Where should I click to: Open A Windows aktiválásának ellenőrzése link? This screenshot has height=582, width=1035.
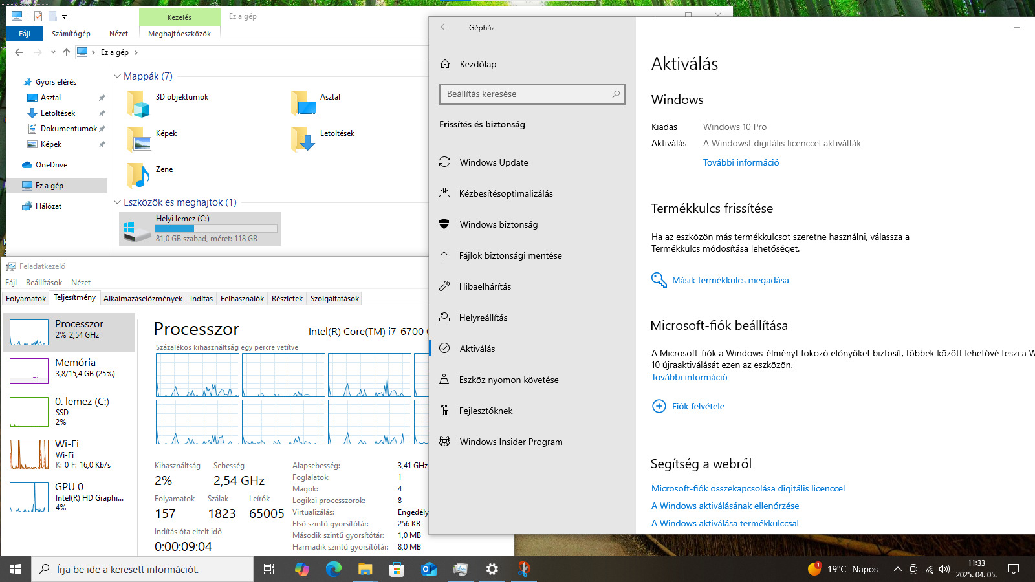(x=725, y=506)
